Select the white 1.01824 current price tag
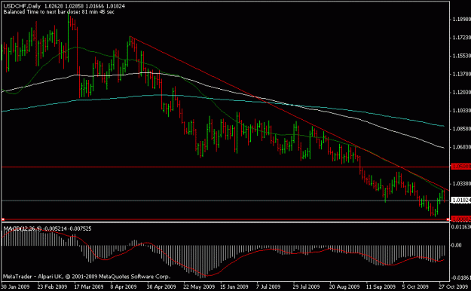Viewport: 471px width, 291px height. point(460,201)
